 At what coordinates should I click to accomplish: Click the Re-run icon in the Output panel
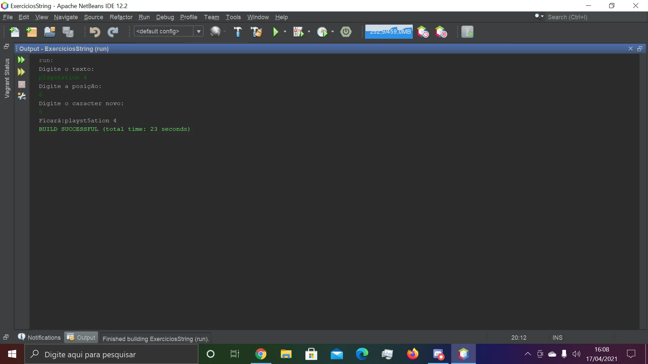point(21,60)
